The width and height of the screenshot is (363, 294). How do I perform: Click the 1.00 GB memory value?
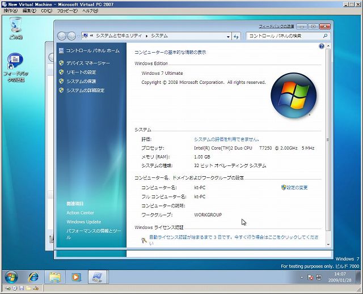tap(202, 157)
